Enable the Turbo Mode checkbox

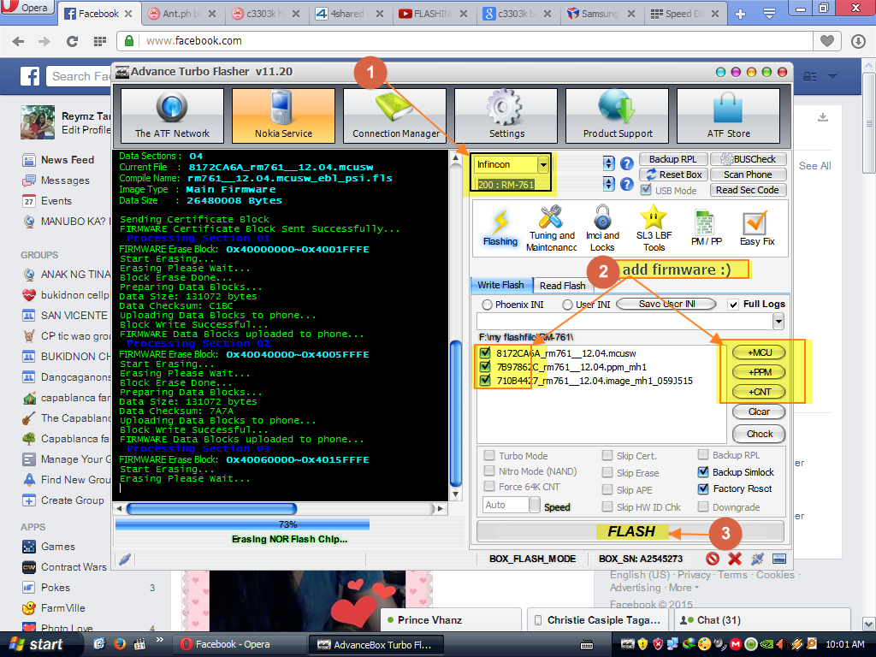(x=490, y=456)
